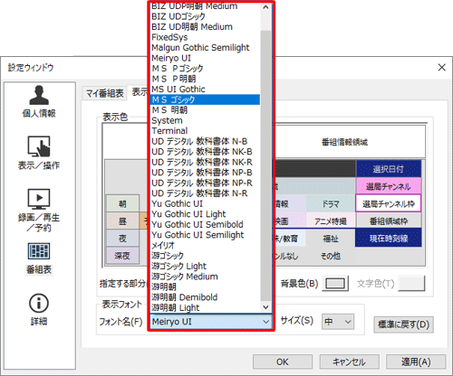453x376 pixels.
Task: Open the 個人情報 settings category icon
Action: coord(39,101)
